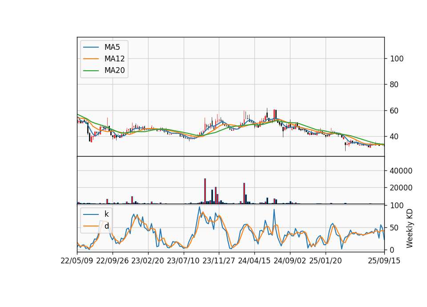Click the KD axis value 50

[x=395, y=227]
